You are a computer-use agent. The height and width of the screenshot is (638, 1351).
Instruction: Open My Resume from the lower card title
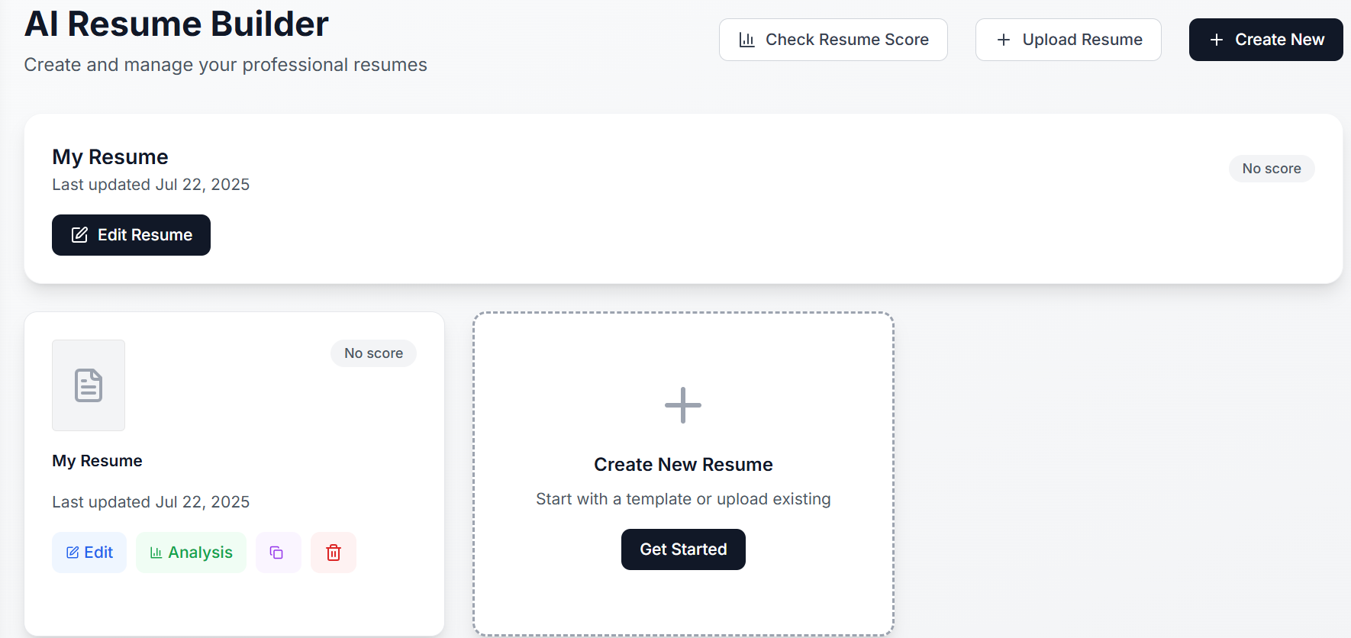97,461
